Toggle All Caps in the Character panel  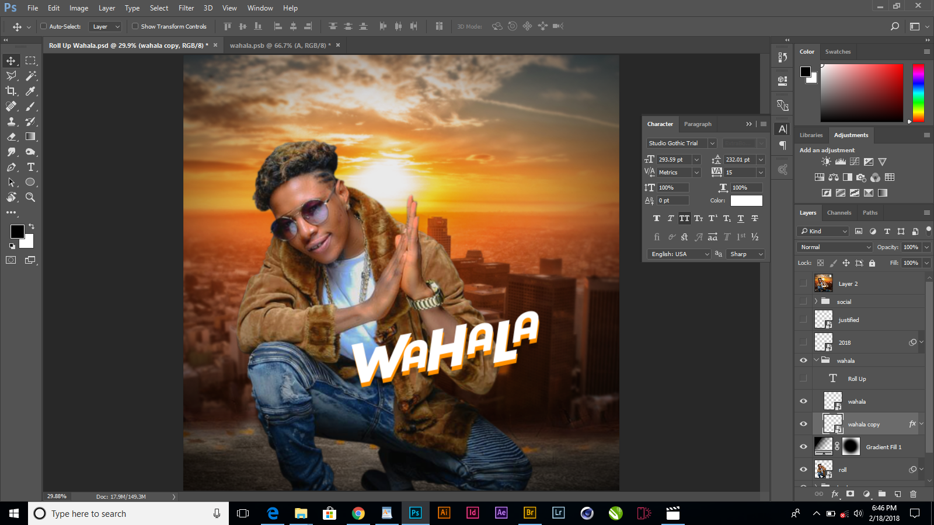684,218
